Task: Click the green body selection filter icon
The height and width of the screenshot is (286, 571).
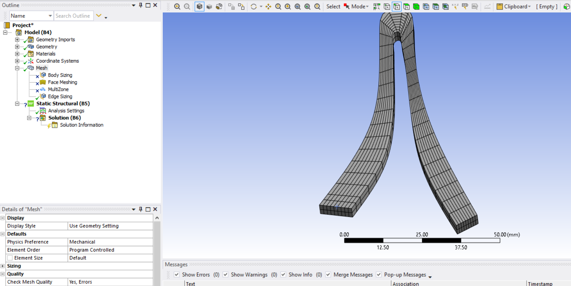Action: (416, 6)
